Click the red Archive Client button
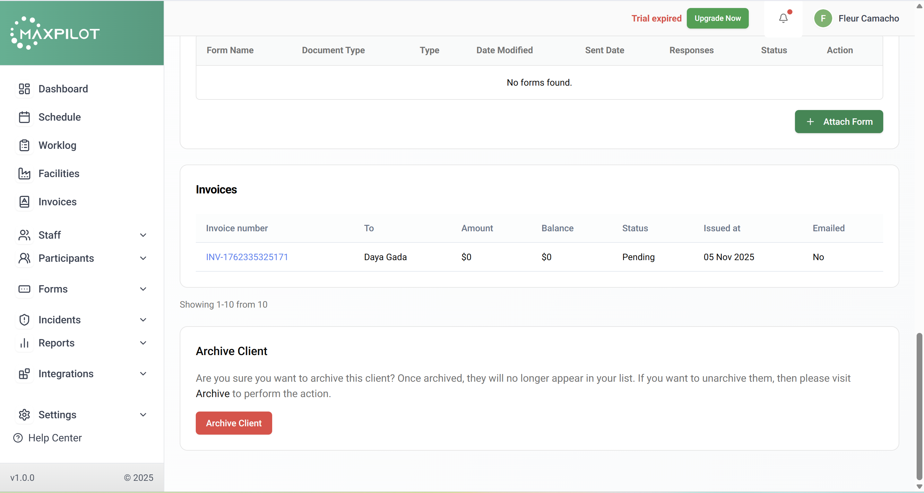 [x=234, y=423]
